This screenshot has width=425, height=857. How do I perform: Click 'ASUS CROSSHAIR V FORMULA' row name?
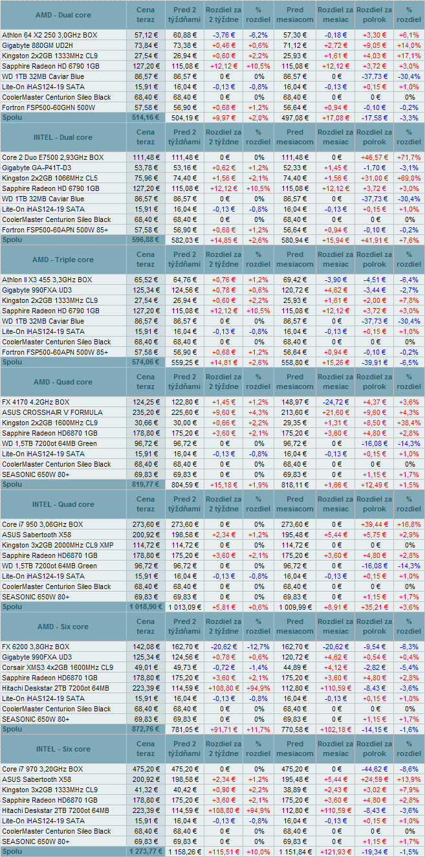tap(52, 412)
